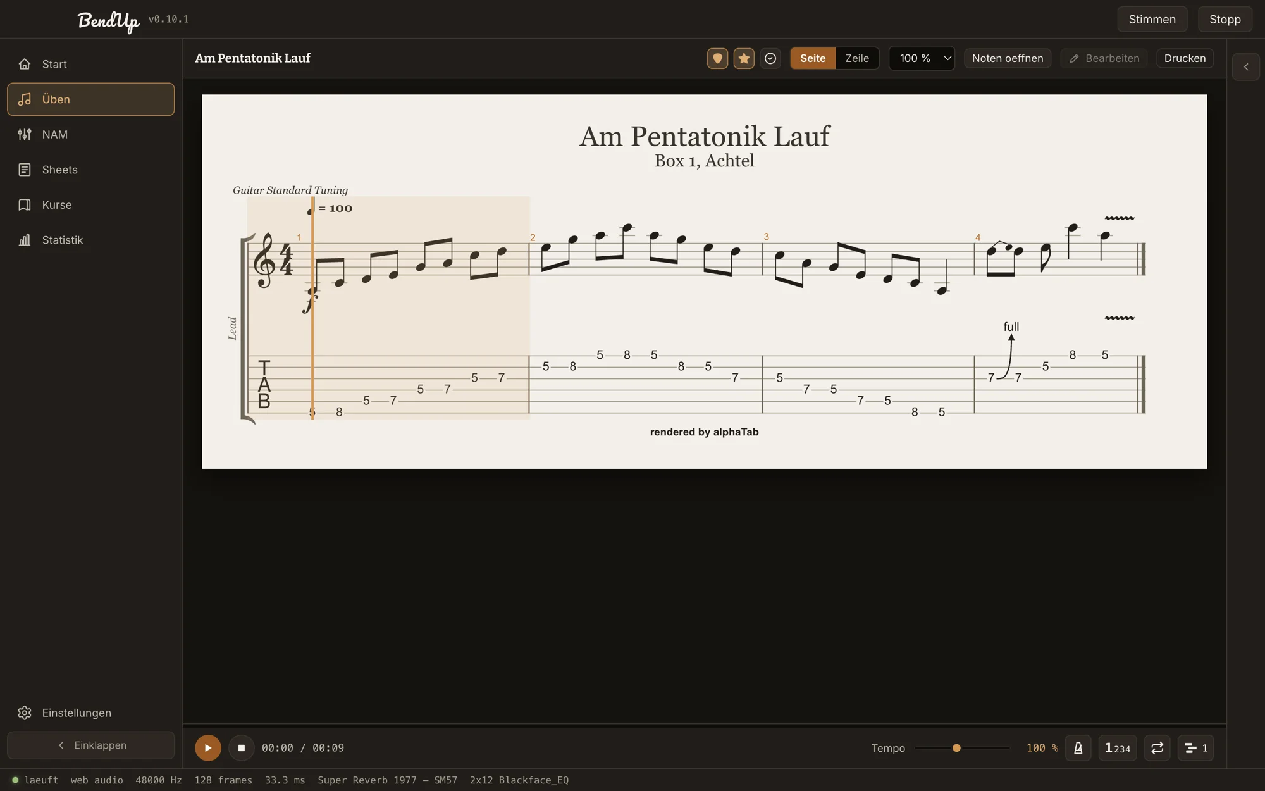1265x791 pixels.
Task: Expand the right side panel chevron
Action: click(1246, 66)
